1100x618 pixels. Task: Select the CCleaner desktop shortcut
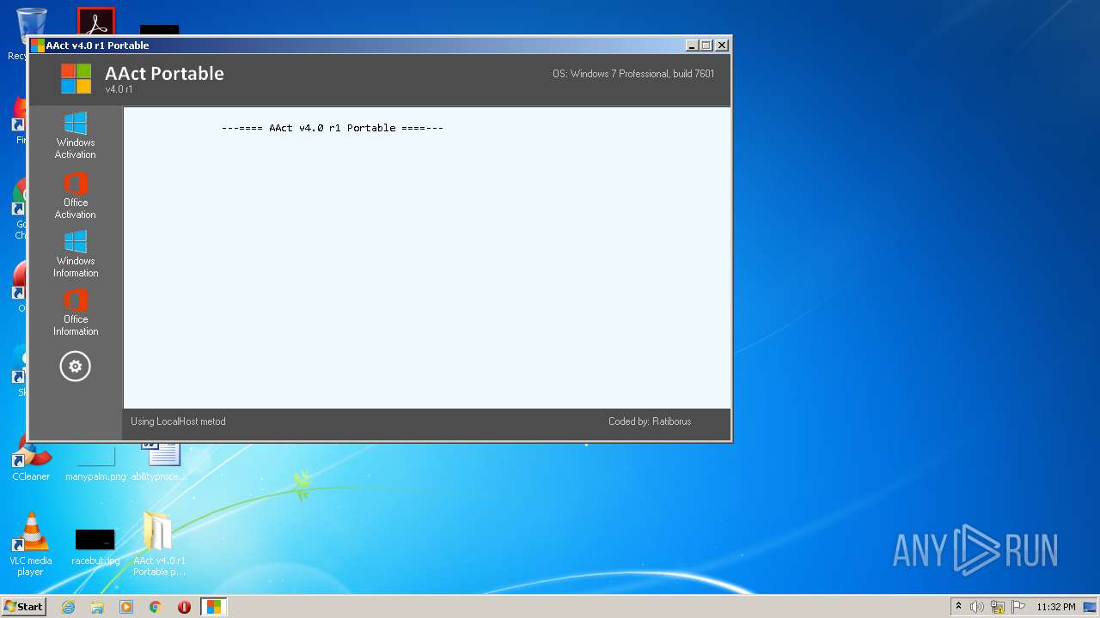coord(31,458)
